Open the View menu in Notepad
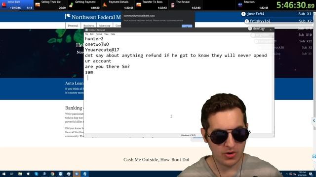316x177 pixels. [x=106, y=34]
